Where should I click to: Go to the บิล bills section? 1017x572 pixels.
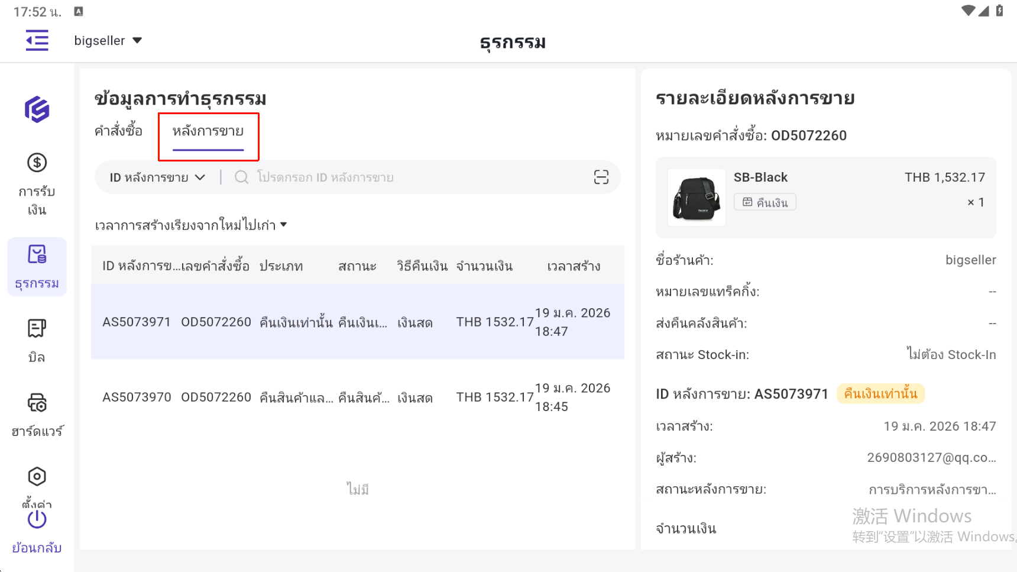[37, 340]
